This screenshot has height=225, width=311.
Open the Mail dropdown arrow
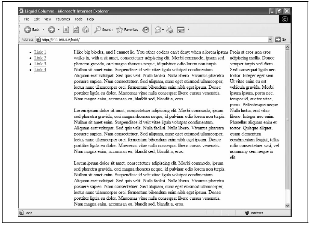[x=163, y=30]
